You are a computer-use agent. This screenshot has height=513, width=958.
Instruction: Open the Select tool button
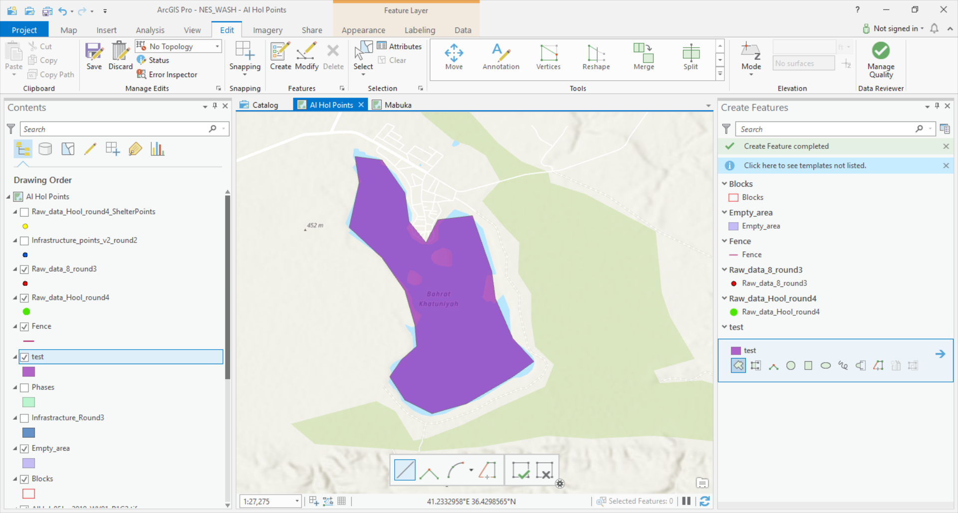click(x=363, y=57)
